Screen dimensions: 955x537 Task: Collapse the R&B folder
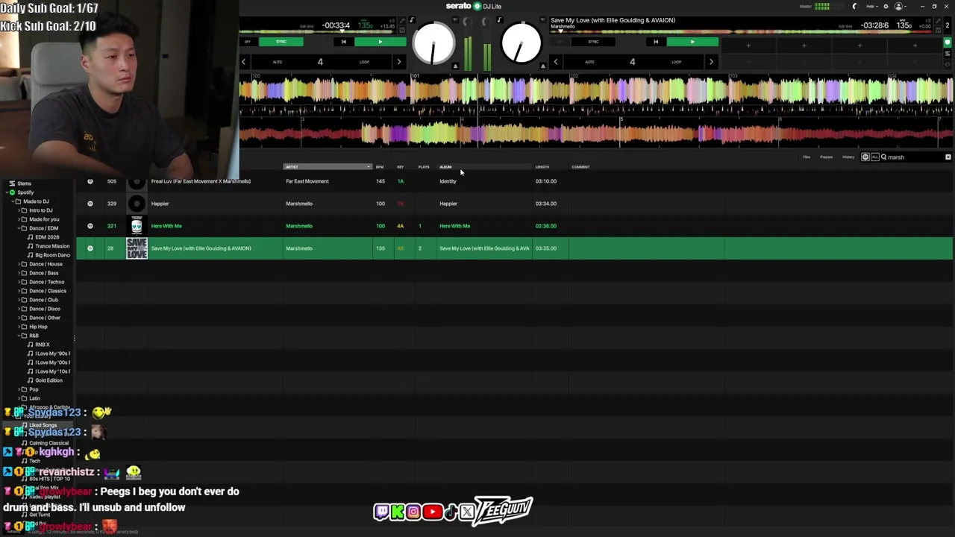(19, 336)
